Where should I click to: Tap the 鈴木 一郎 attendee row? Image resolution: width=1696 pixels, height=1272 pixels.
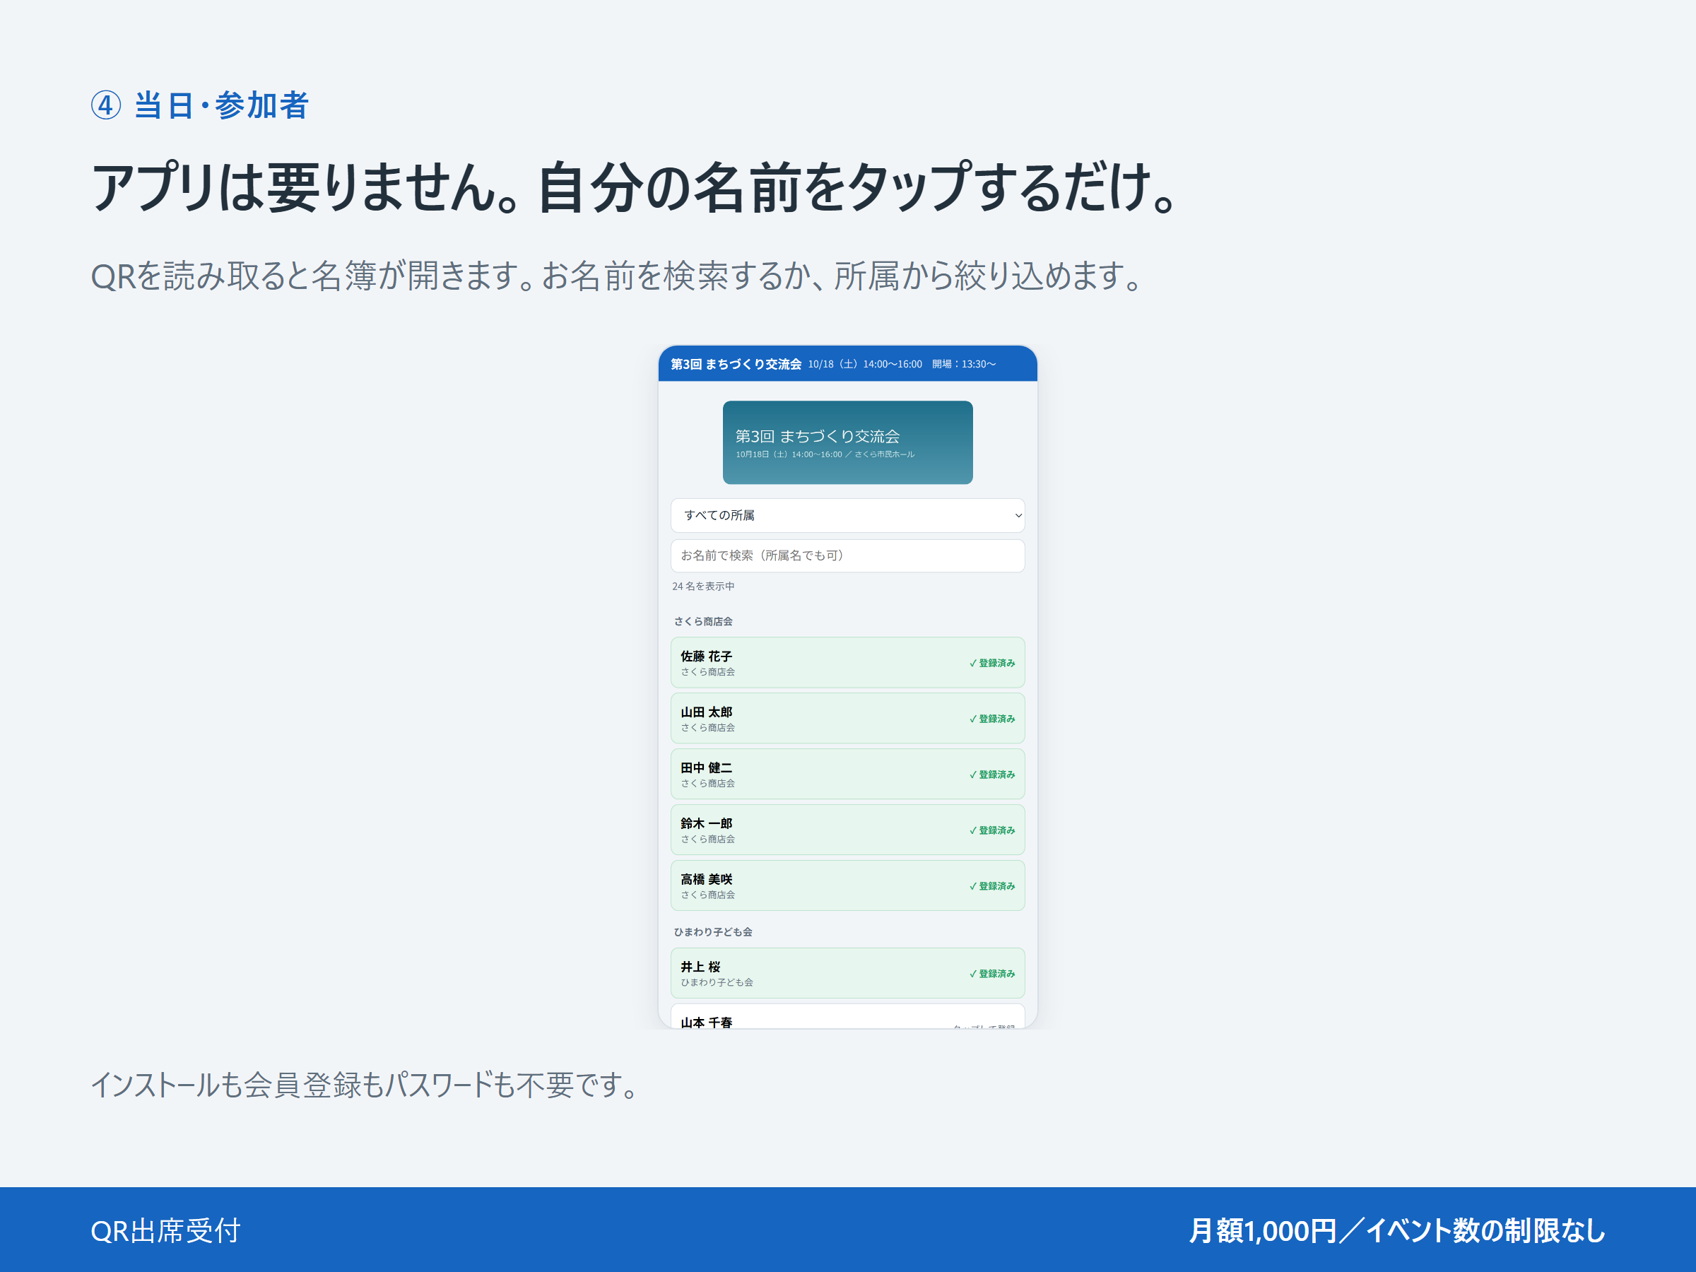tap(847, 830)
